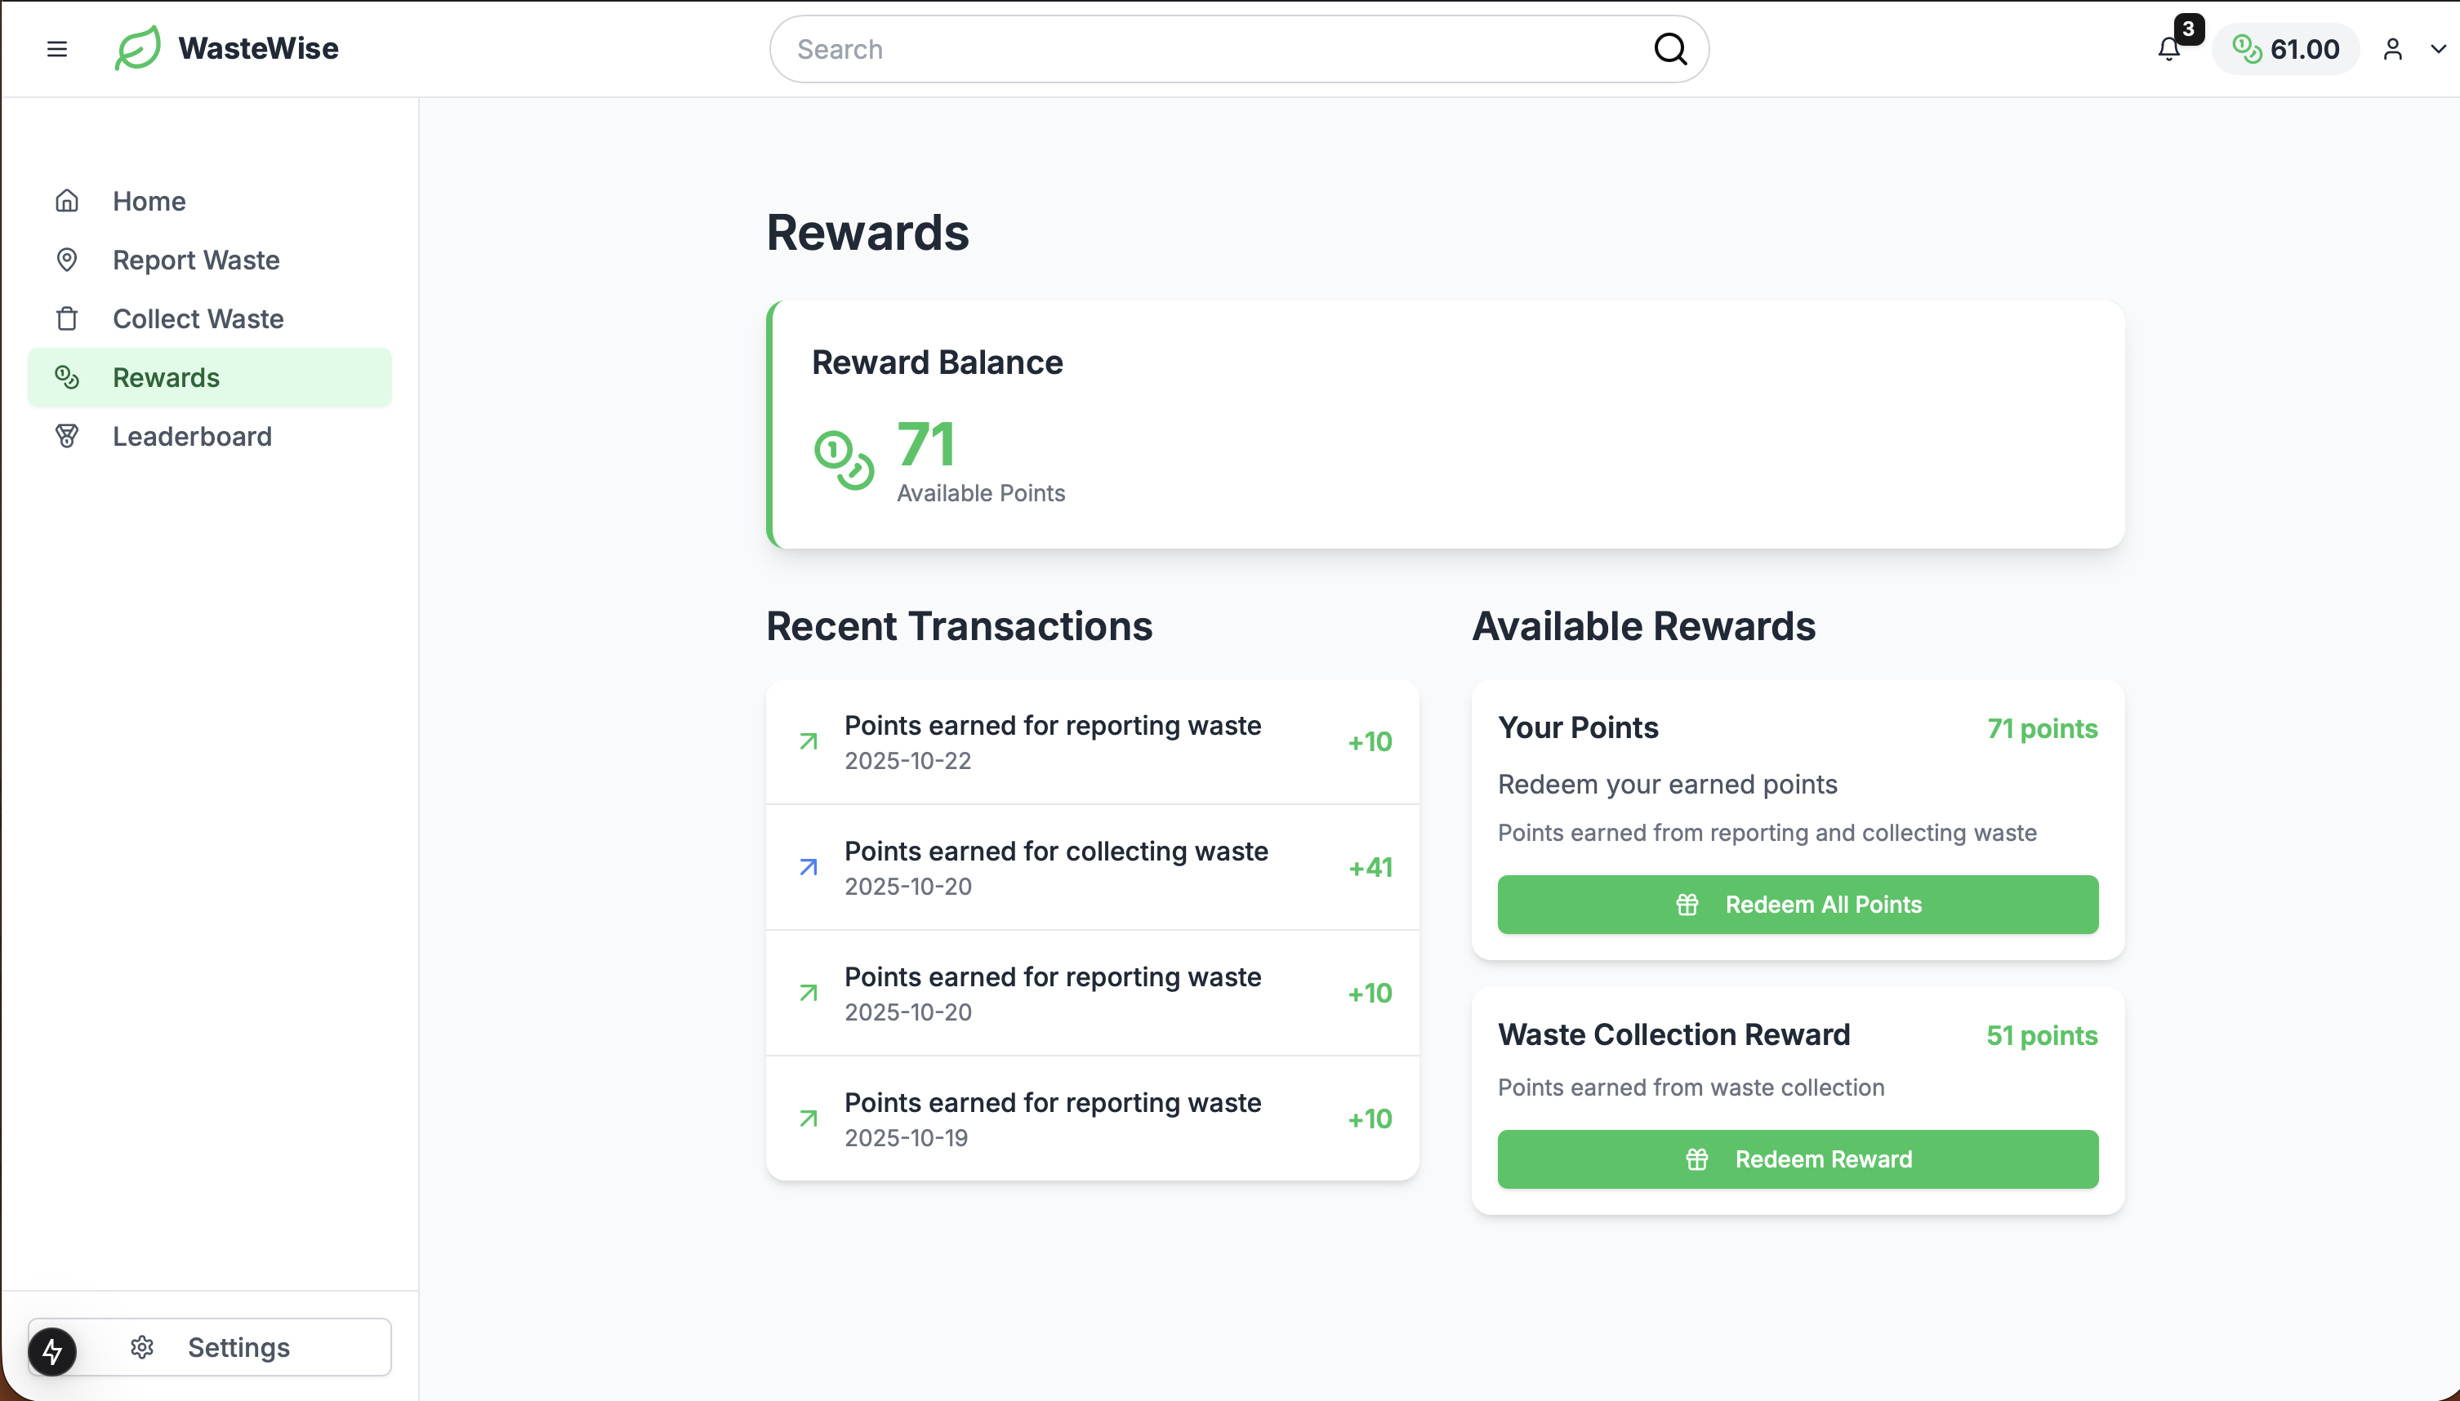2460x1401 pixels.
Task: Click the collecting waste +41 transaction
Action: tap(1091, 867)
